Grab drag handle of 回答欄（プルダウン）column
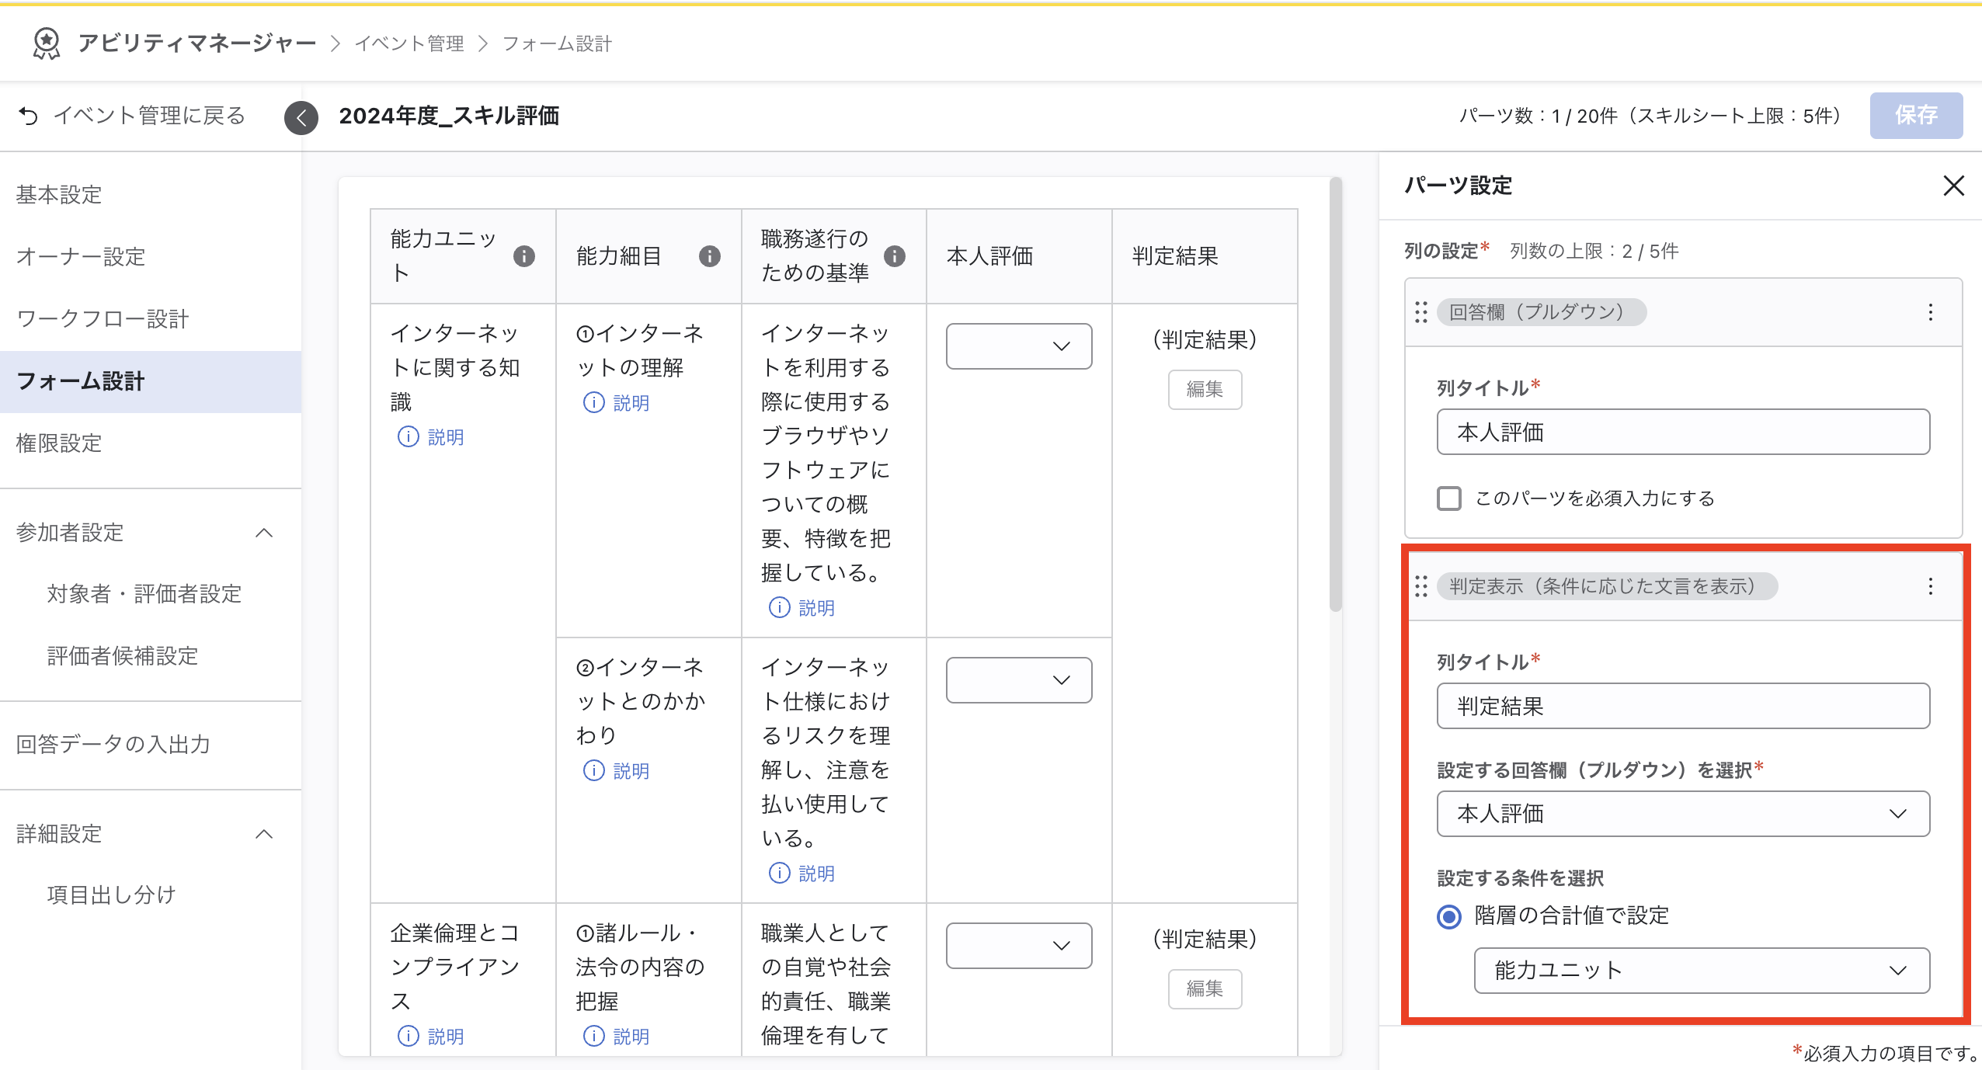 tap(1421, 312)
